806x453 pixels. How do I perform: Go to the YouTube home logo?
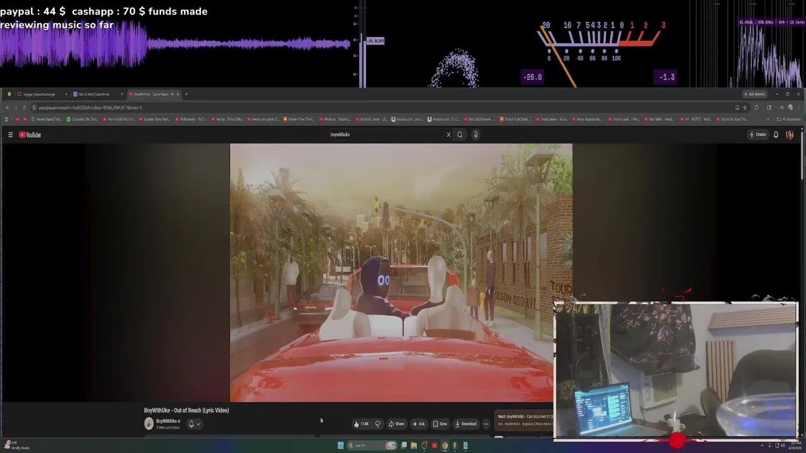(30, 135)
